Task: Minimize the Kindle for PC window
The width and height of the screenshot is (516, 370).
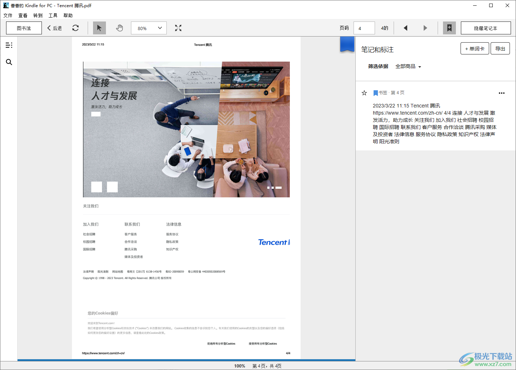Action: (475, 5)
